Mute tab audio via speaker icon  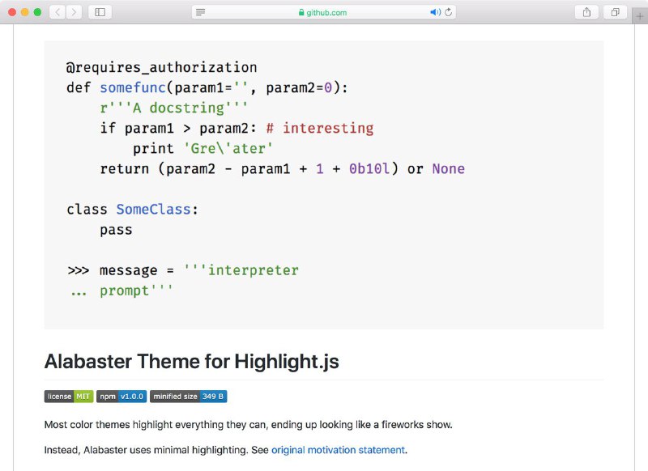coord(435,12)
